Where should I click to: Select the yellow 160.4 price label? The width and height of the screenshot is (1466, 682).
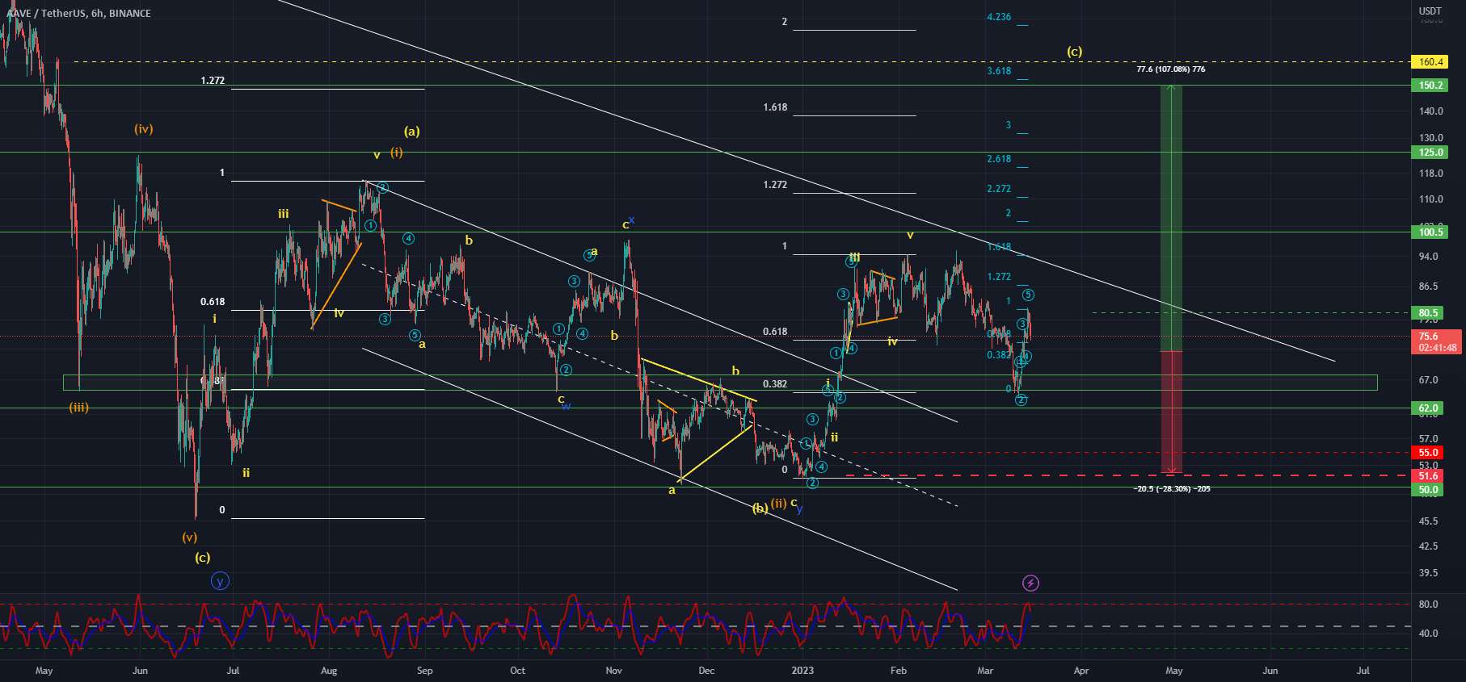point(1430,62)
